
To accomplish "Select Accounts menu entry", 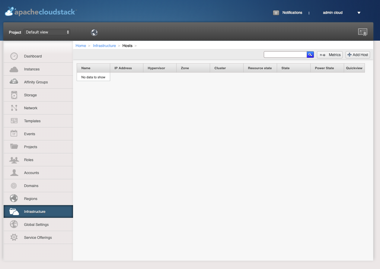I will click(38, 173).
